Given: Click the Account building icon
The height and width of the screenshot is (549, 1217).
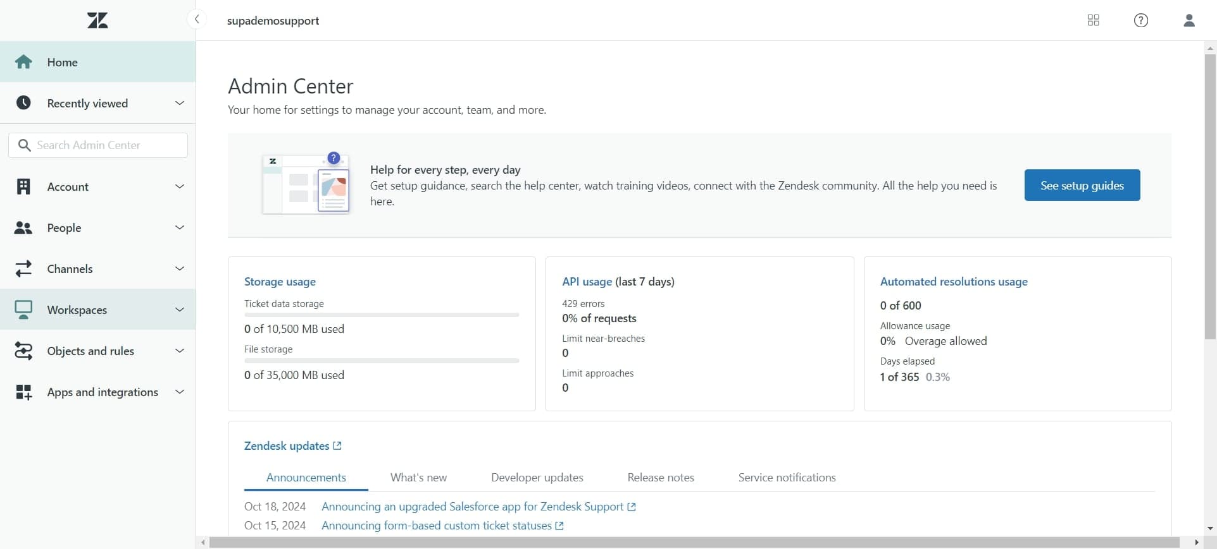Looking at the screenshot, I should [x=23, y=186].
